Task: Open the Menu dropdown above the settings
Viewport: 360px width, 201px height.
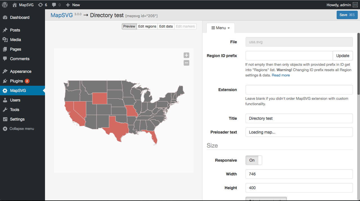Action: click(x=220, y=28)
